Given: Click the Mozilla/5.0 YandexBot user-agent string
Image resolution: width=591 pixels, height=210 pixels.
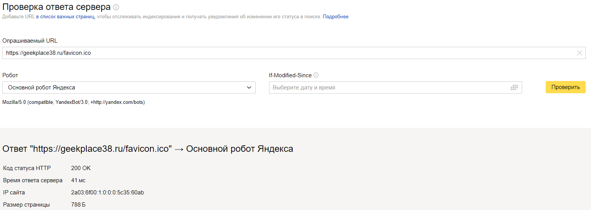Looking at the screenshot, I should click(x=73, y=102).
